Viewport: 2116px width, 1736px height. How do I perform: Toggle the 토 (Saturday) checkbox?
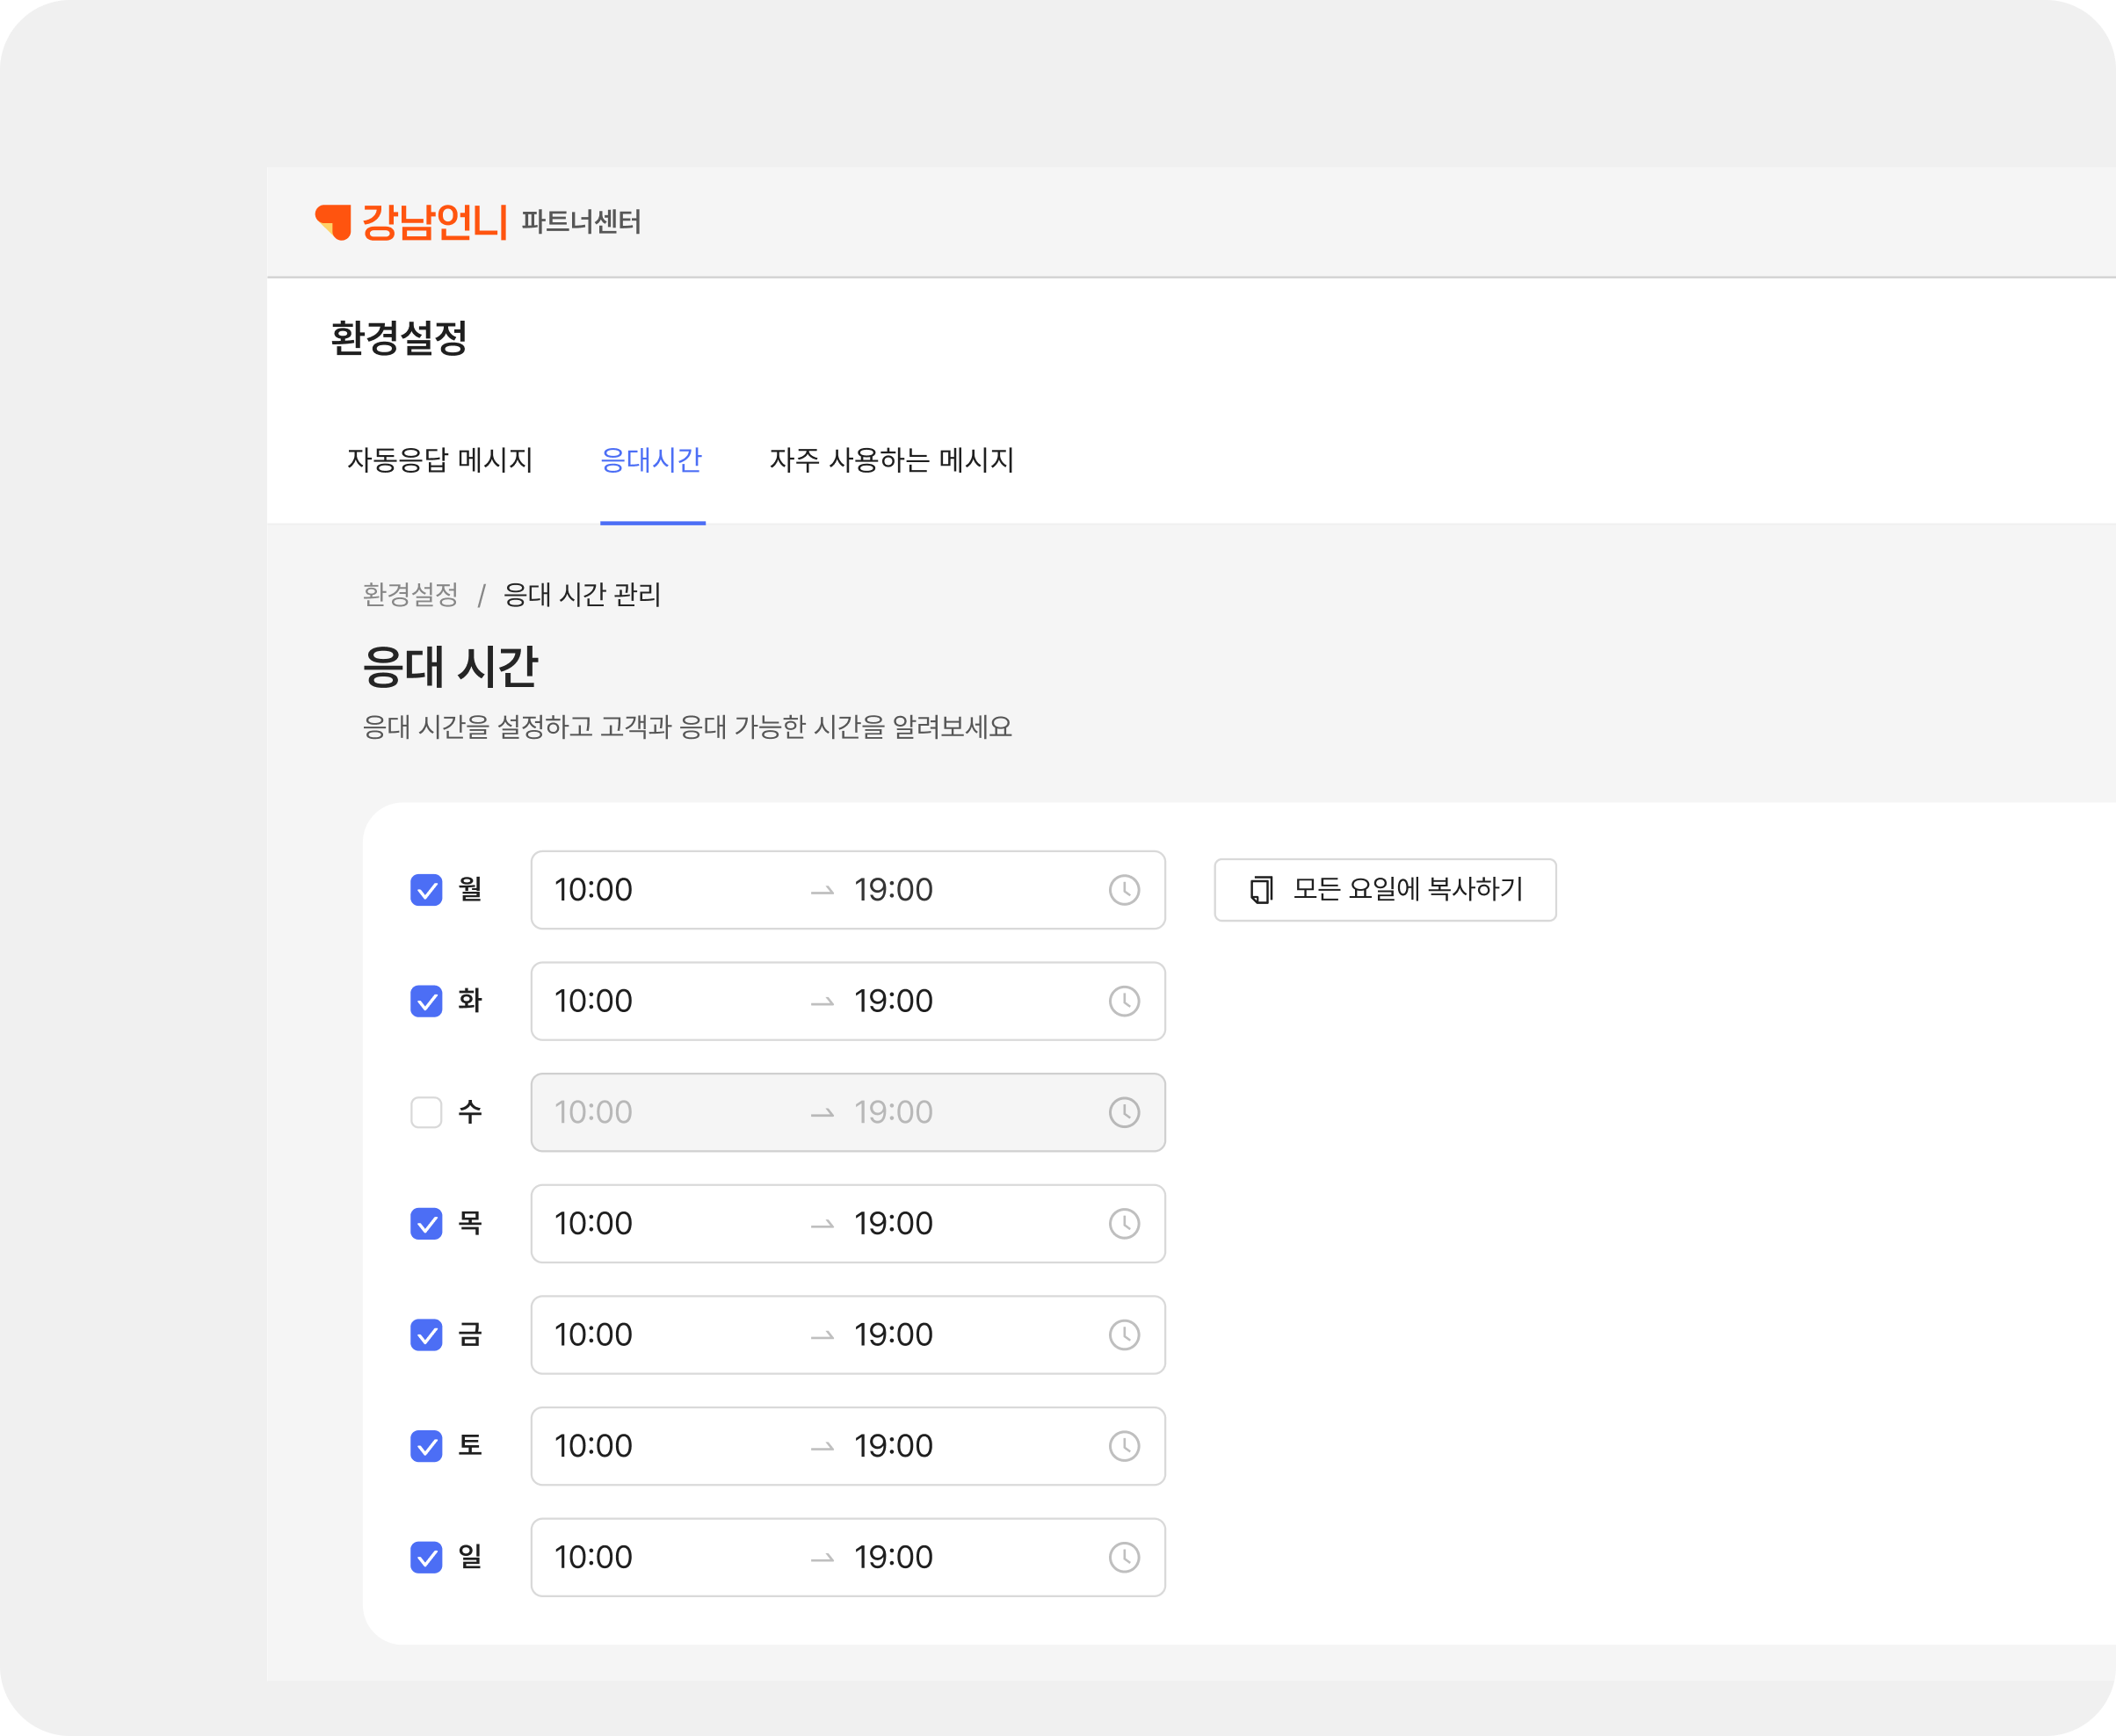point(426,1446)
